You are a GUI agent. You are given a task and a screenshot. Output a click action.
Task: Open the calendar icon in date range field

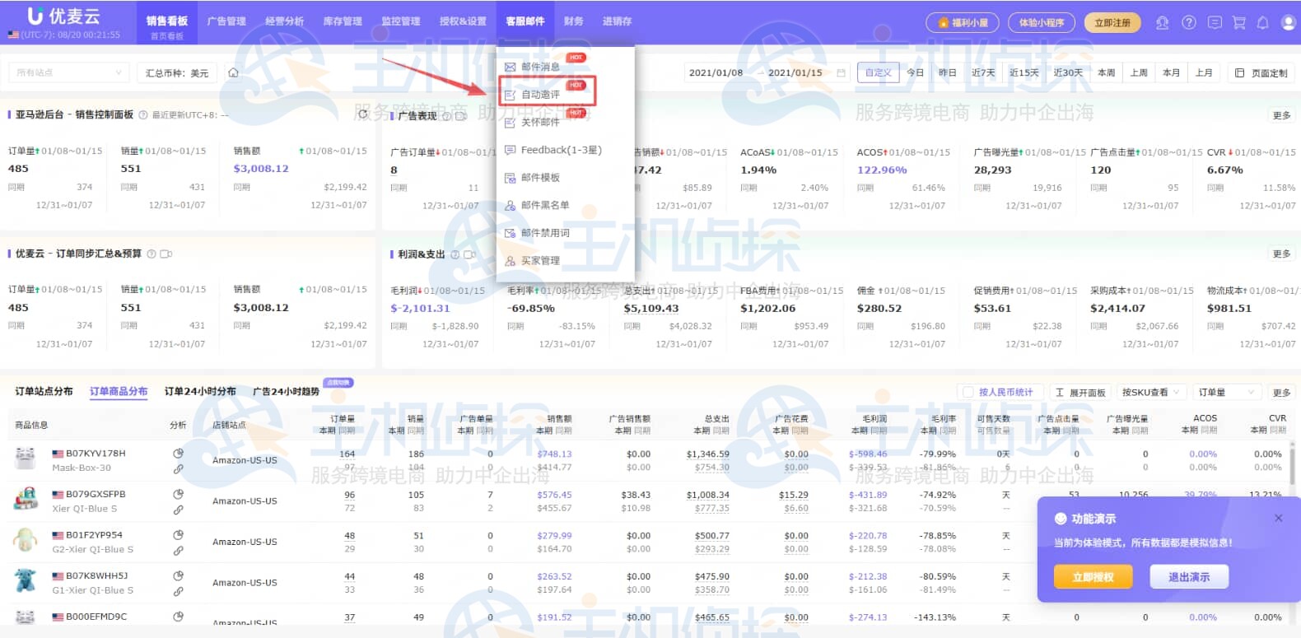pyautogui.click(x=841, y=73)
